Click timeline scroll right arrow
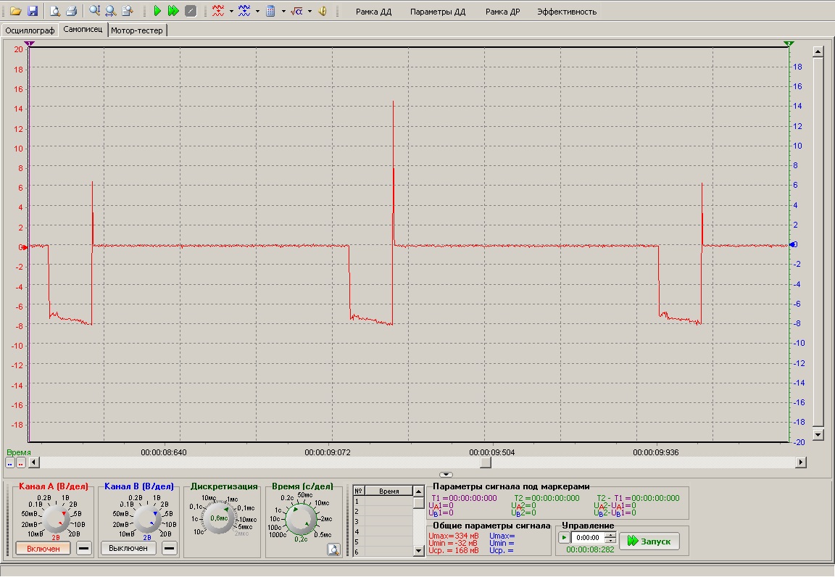This screenshot has width=835, height=577. pyautogui.click(x=800, y=462)
